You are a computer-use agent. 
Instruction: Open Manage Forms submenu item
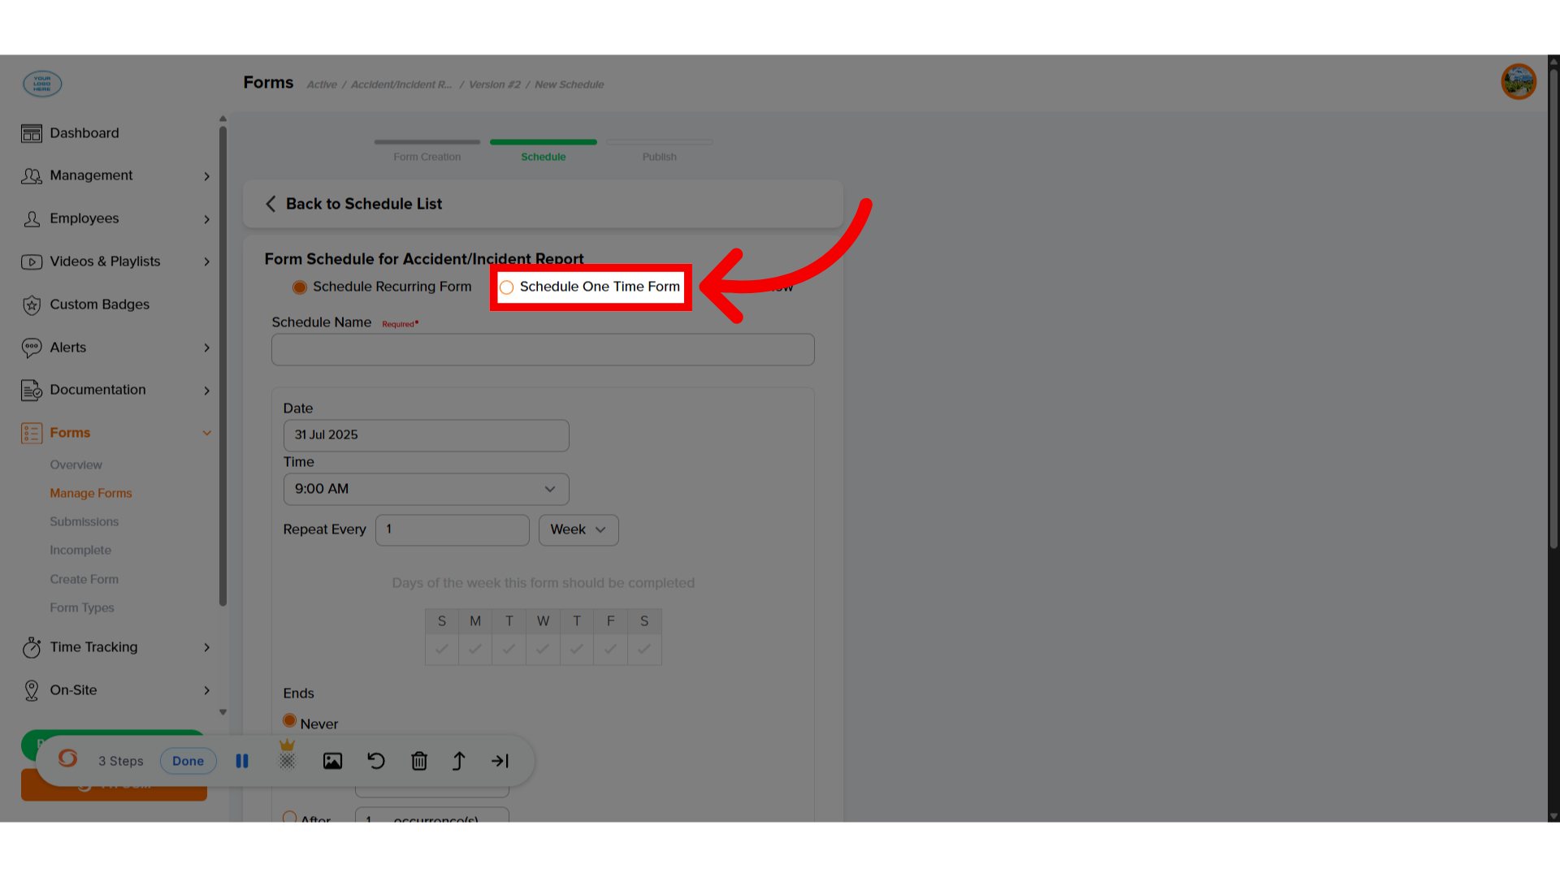90,493
